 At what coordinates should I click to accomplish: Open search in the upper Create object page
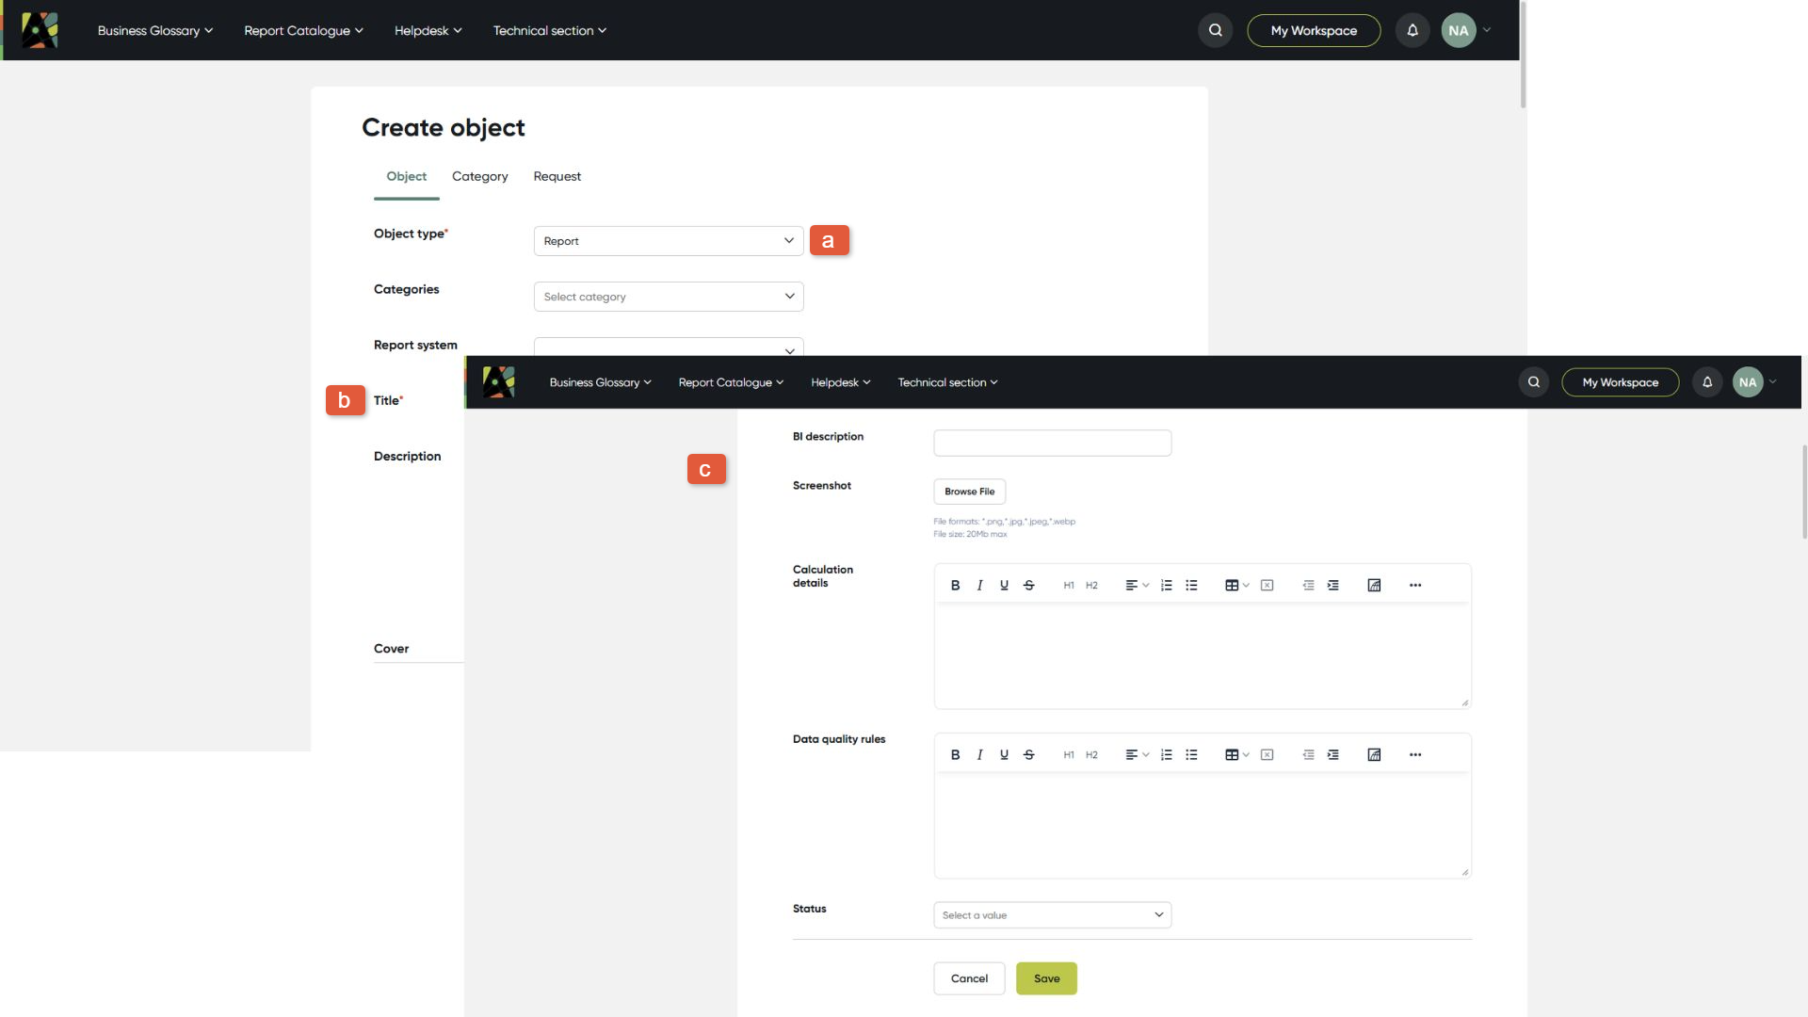[1215, 30]
